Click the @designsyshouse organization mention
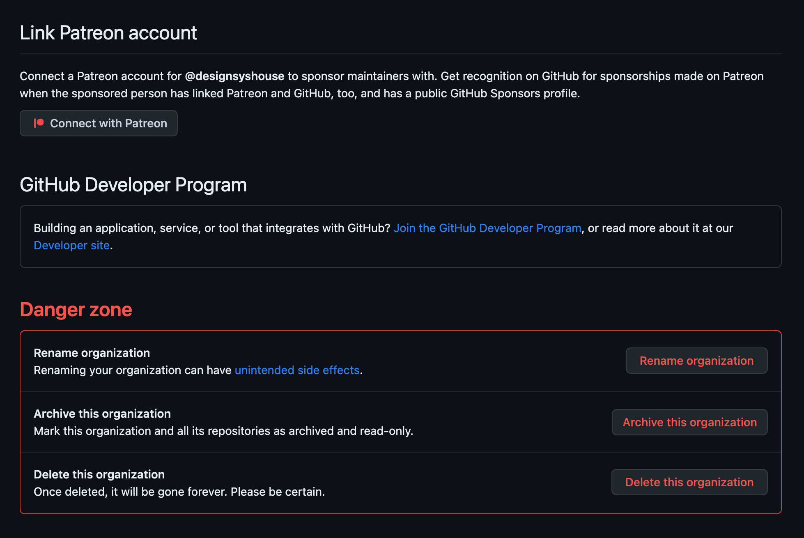This screenshot has height=538, width=804. [234, 76]
